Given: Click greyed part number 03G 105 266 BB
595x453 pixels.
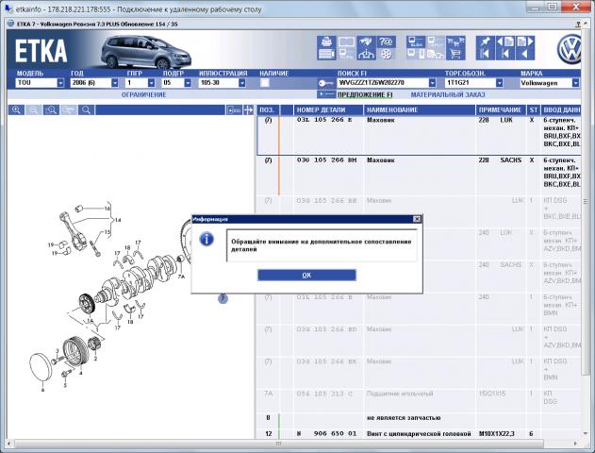Looking at the screenshot, I should tap(326, 200).
